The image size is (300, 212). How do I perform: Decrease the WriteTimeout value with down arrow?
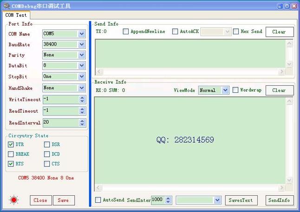82,101
